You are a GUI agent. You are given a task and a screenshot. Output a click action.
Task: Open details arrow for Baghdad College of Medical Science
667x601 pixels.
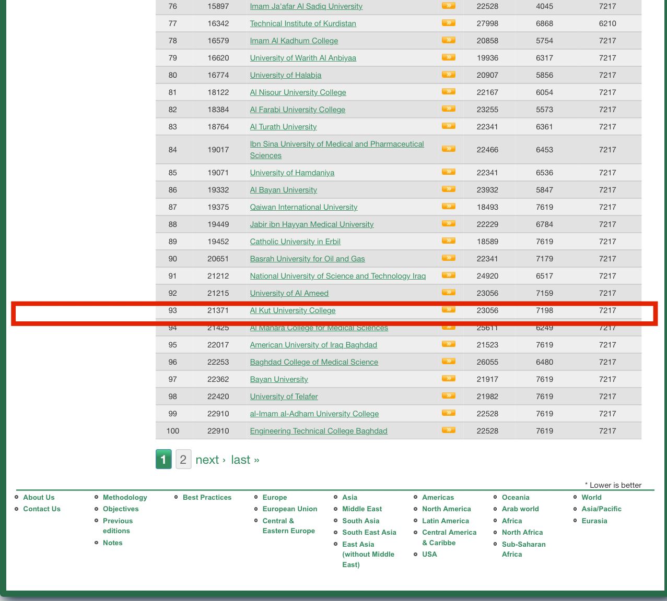(x=448, y=362)
